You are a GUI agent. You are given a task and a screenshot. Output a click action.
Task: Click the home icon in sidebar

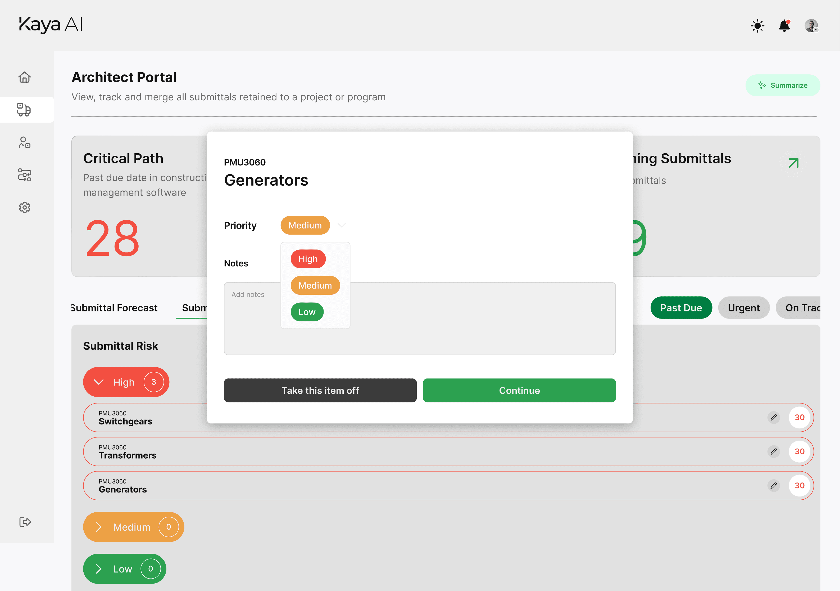pyautogui.click(x=25, y=77)
